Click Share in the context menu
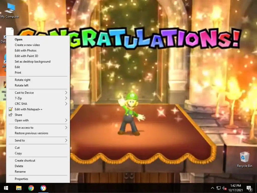Screen dimensions: 257x193 point(38,115)
